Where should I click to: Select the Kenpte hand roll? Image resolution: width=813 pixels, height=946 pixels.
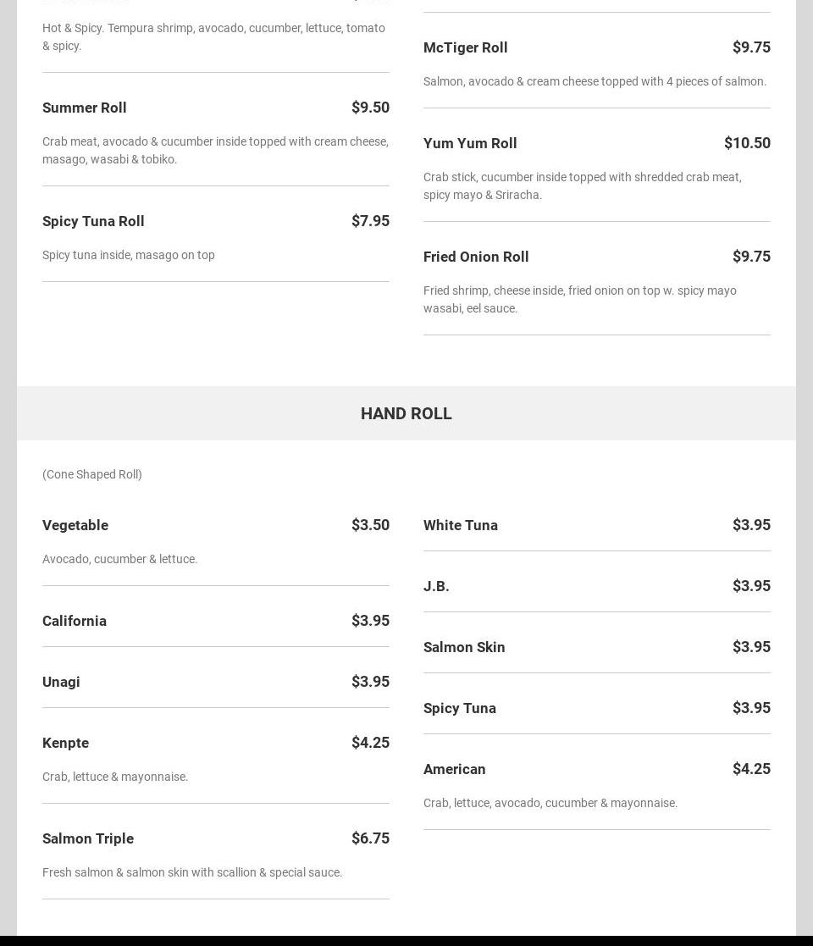[x=65, y=743]
